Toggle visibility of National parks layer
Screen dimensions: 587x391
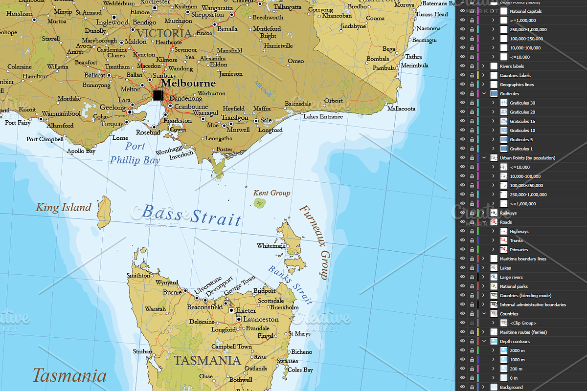click(x=463, y=286)
